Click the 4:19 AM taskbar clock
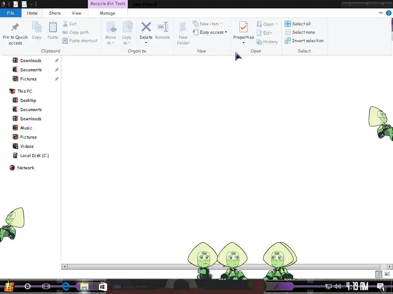Screen dimensions: 393x294 [x=357, y=286]
